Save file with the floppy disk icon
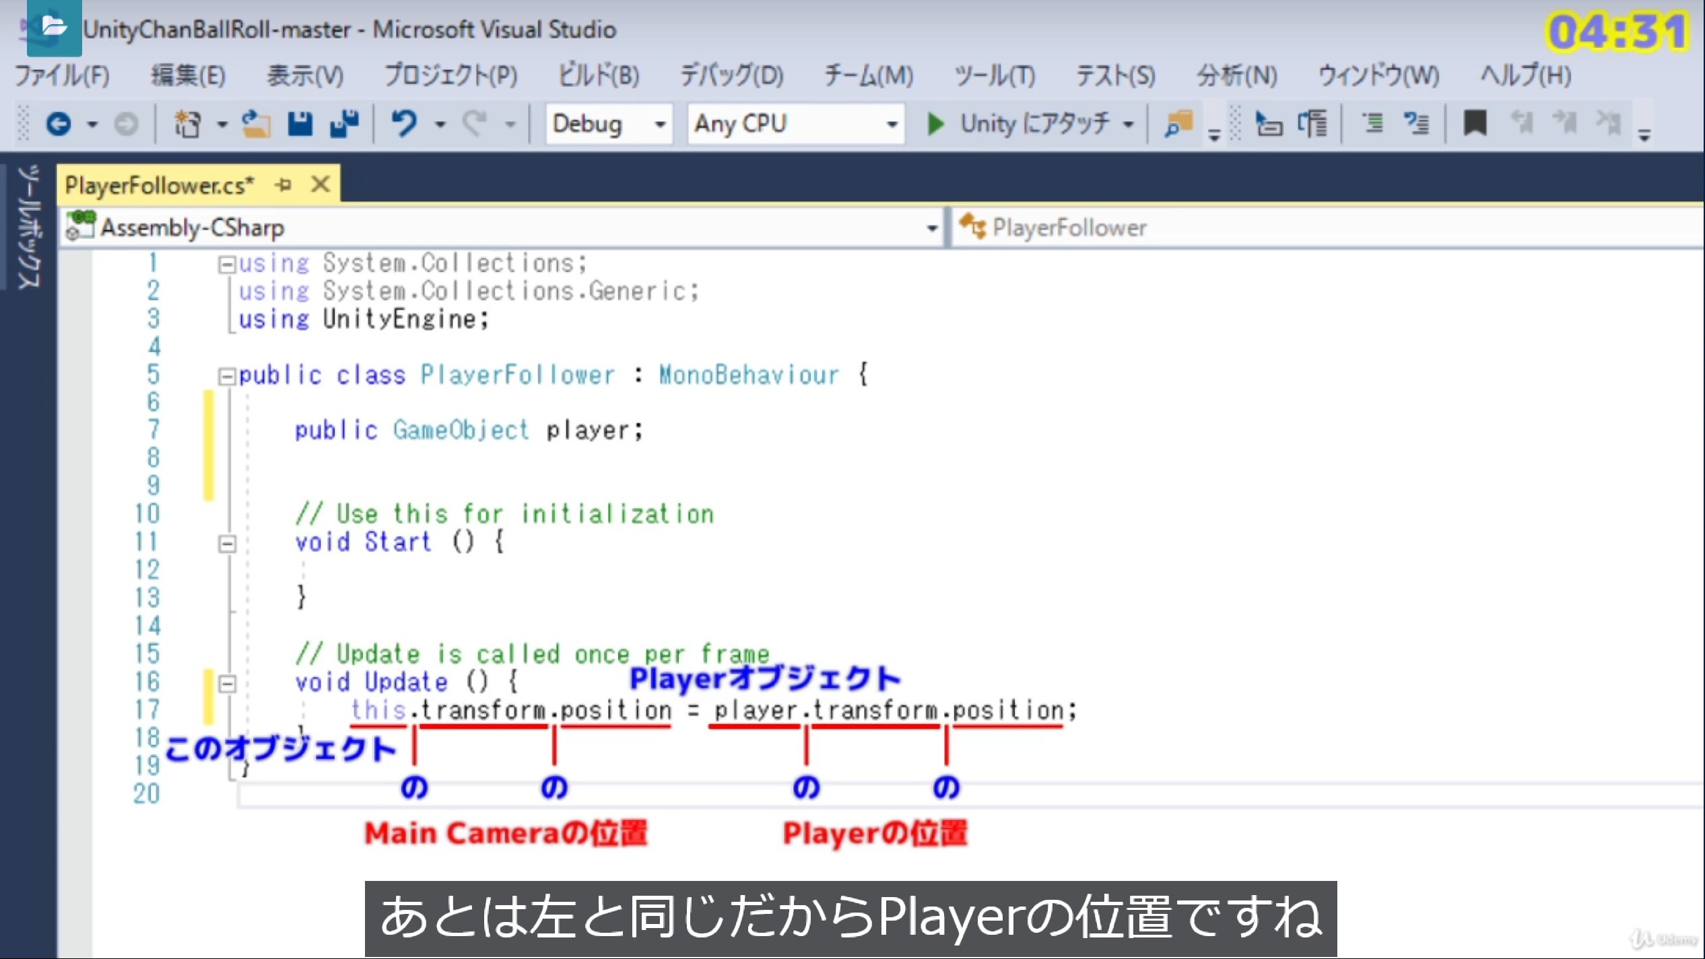Screen dimensions: 1705x959 [x=300, y=124]
